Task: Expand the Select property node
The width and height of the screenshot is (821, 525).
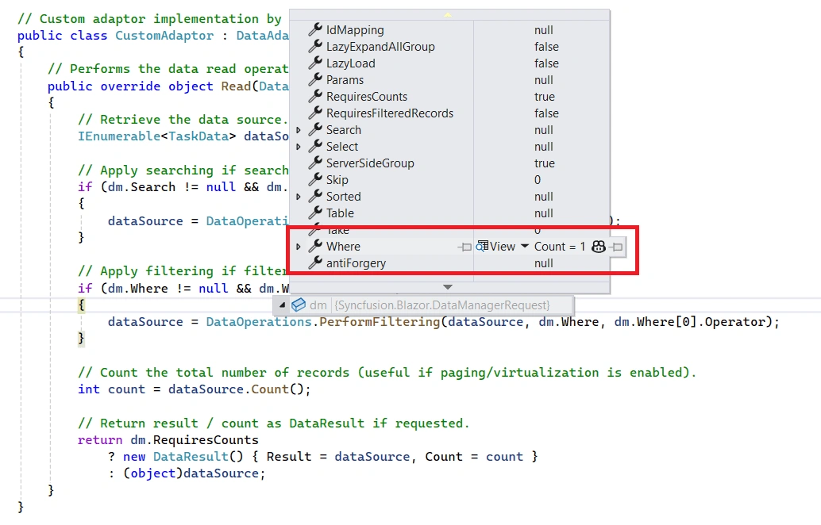Action: coord(299,147)
